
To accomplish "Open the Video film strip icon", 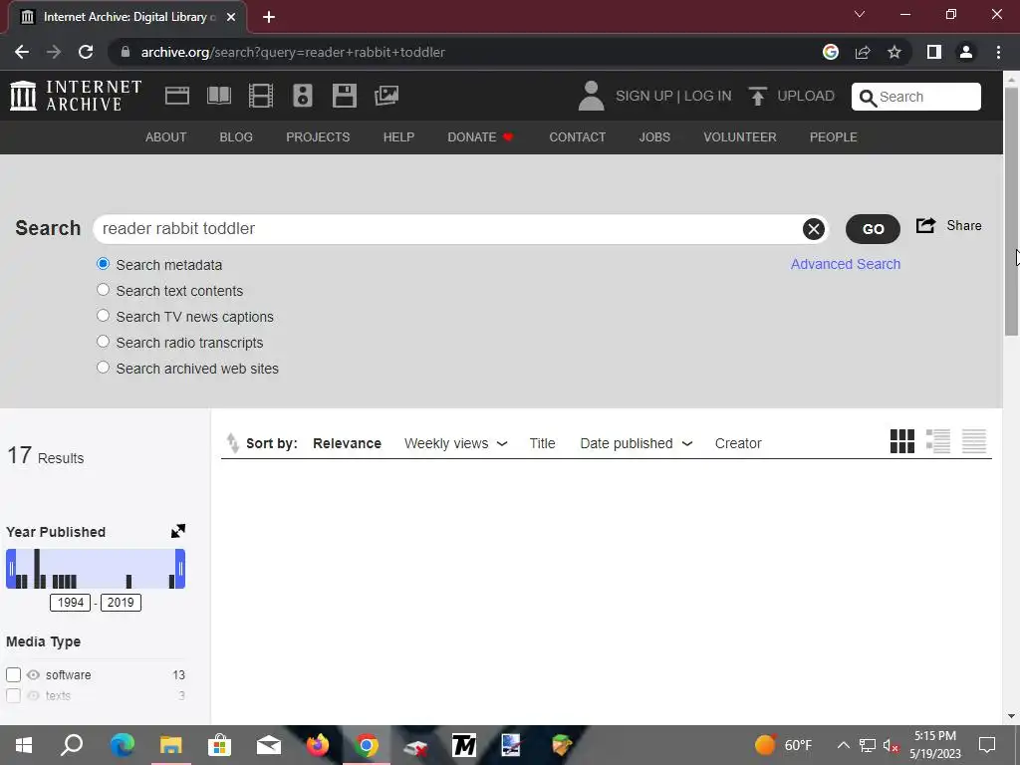I will tap(261, 96).
